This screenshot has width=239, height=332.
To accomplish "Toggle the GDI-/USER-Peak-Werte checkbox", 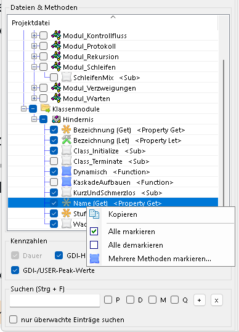I will (15, 270).
